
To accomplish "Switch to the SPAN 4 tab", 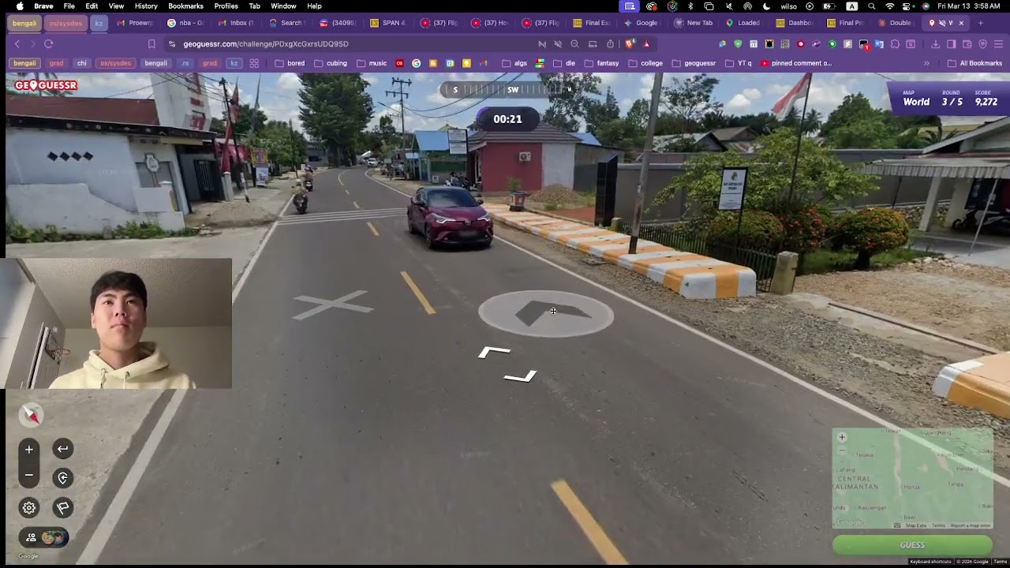I will point(388,23).
